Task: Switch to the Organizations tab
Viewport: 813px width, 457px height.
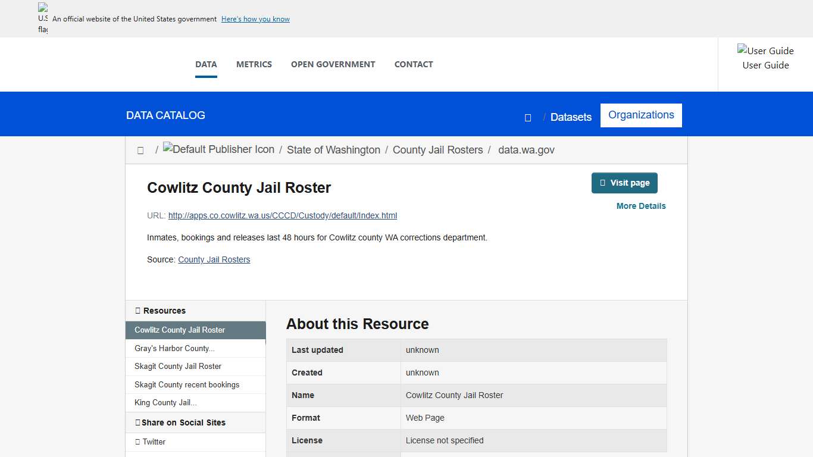Action: tap(641, 115)
